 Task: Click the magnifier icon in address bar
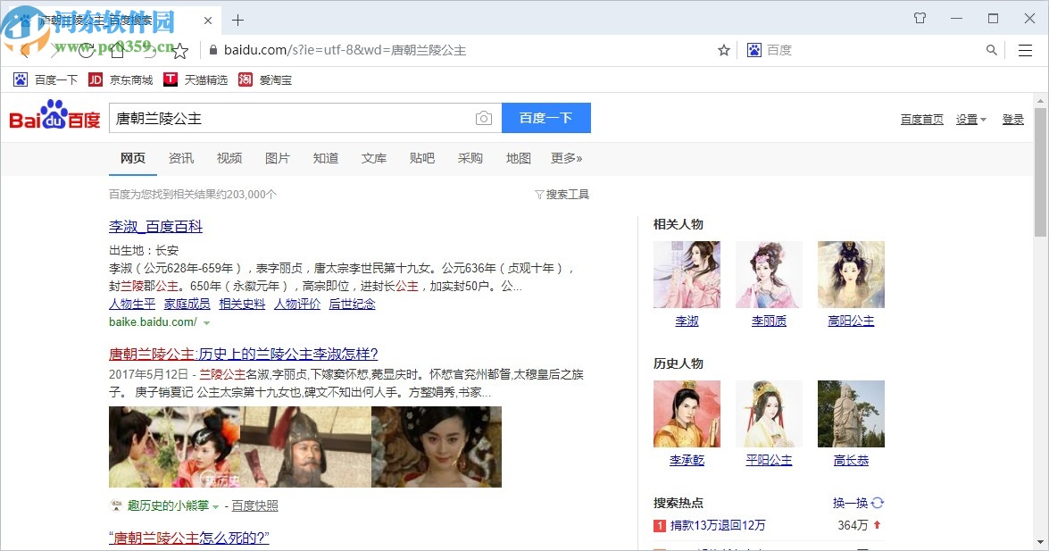click(991, 51)
